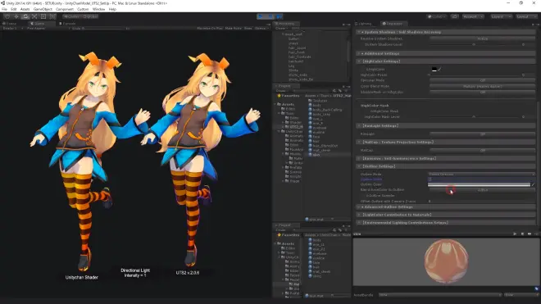Click the body material icon in the upper Project panel
Viewport: 541px width, 304px height.
tap(310, 105)
